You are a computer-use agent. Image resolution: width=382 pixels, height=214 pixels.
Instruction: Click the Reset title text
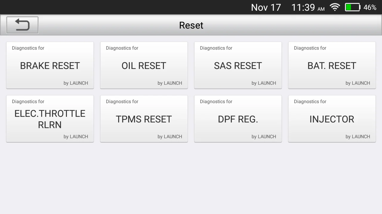(x=191, y=25)
